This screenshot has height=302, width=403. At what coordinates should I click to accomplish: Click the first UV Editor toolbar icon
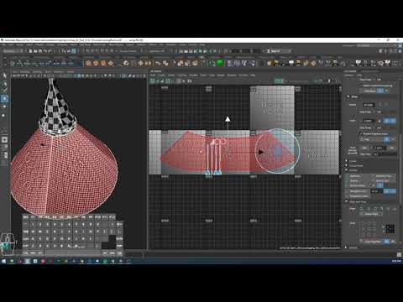click(x=153, y=81)
